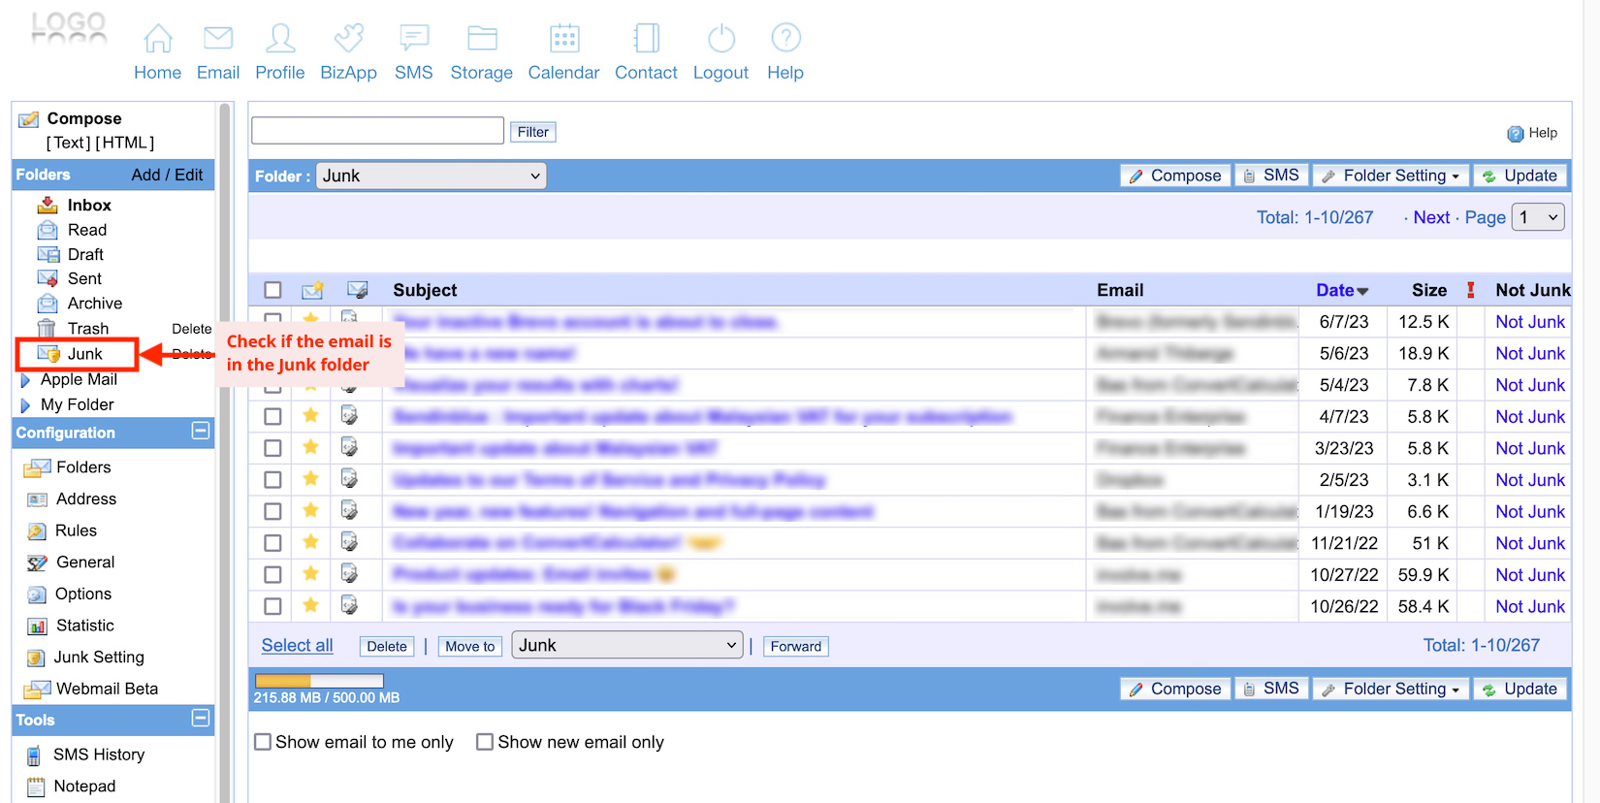Open the Page number dropdown

coord(1538,217)
